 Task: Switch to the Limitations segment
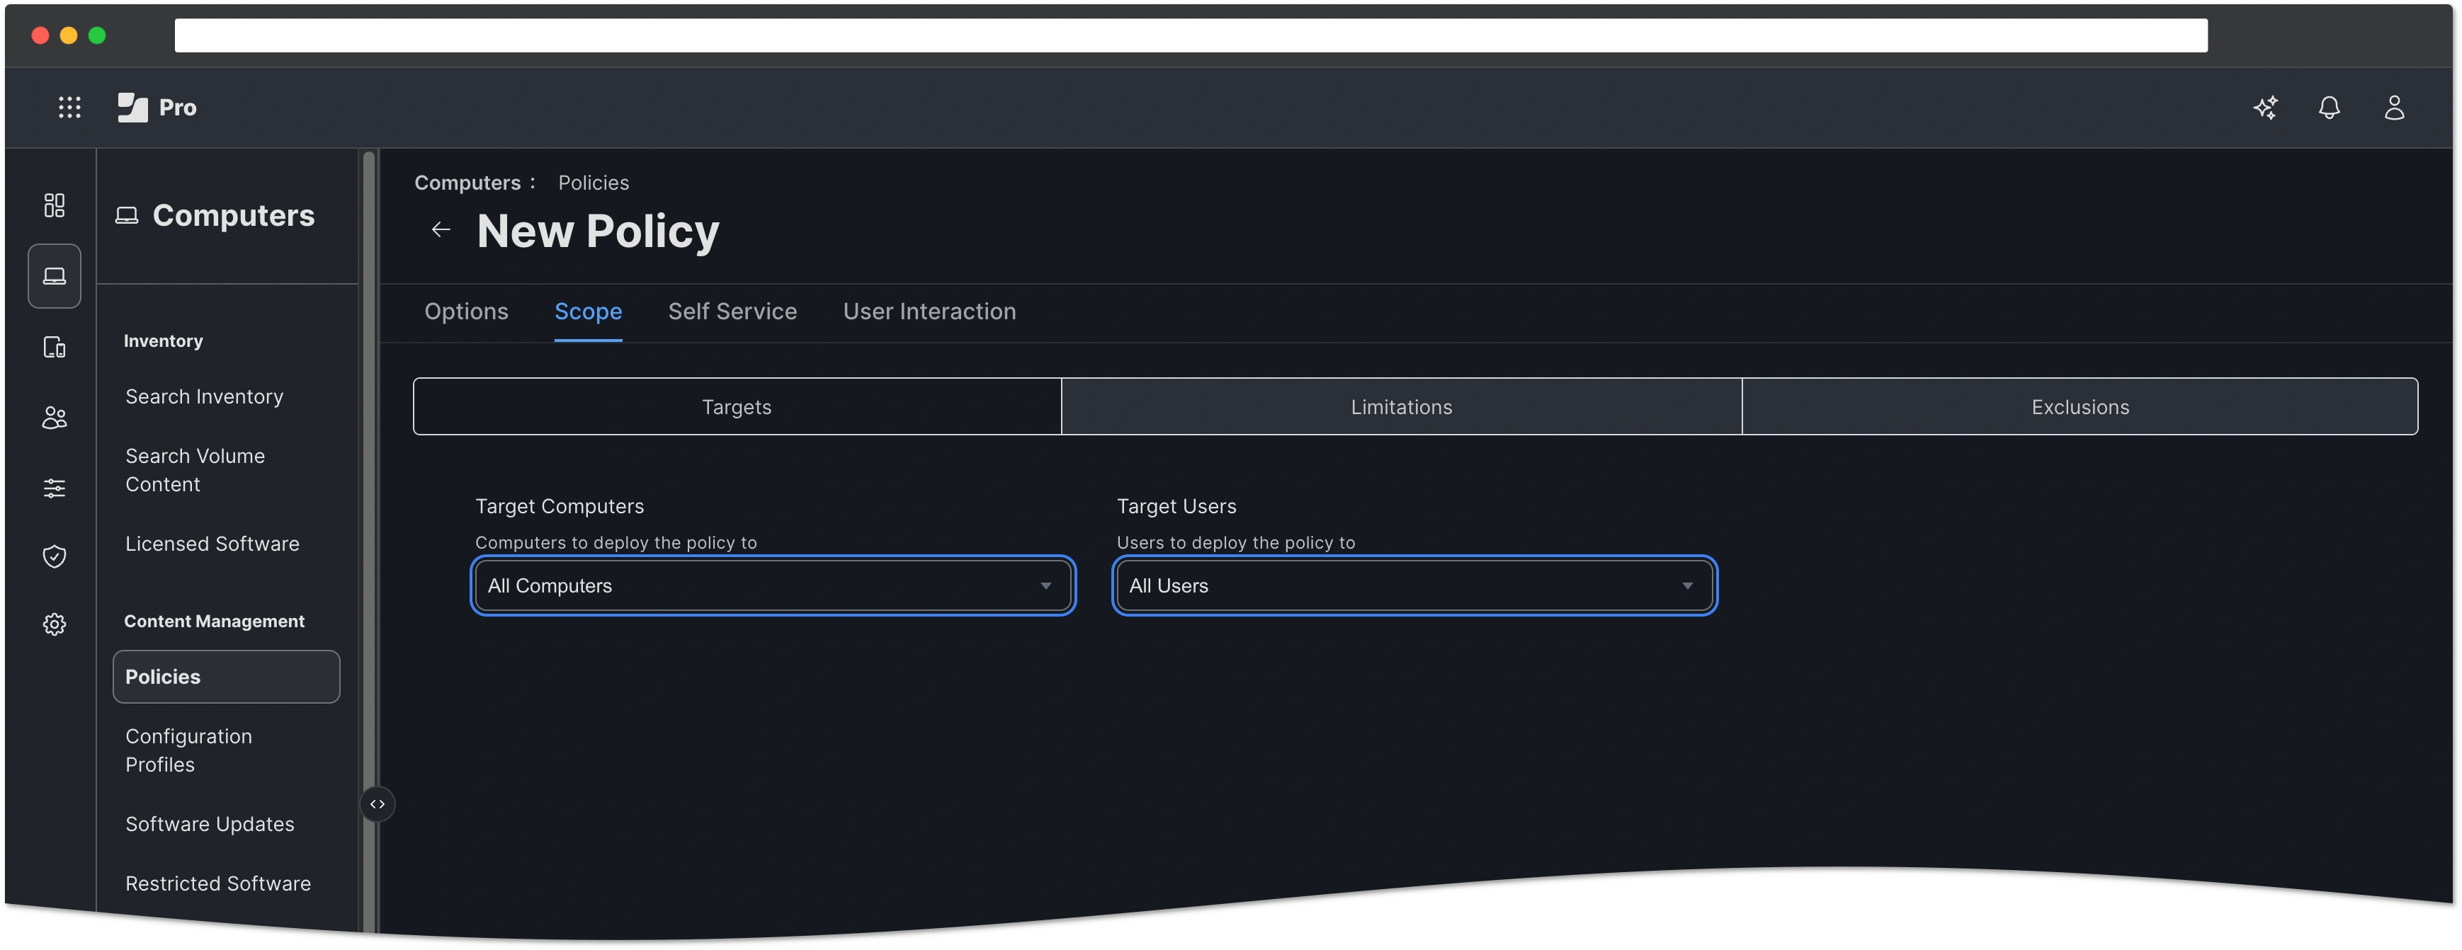(1401, 407)
